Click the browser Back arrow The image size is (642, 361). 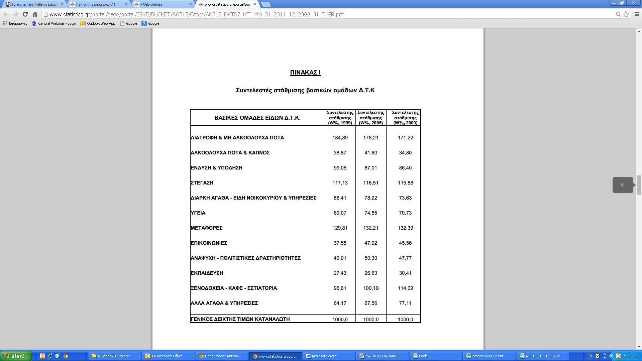coord(6,14)
